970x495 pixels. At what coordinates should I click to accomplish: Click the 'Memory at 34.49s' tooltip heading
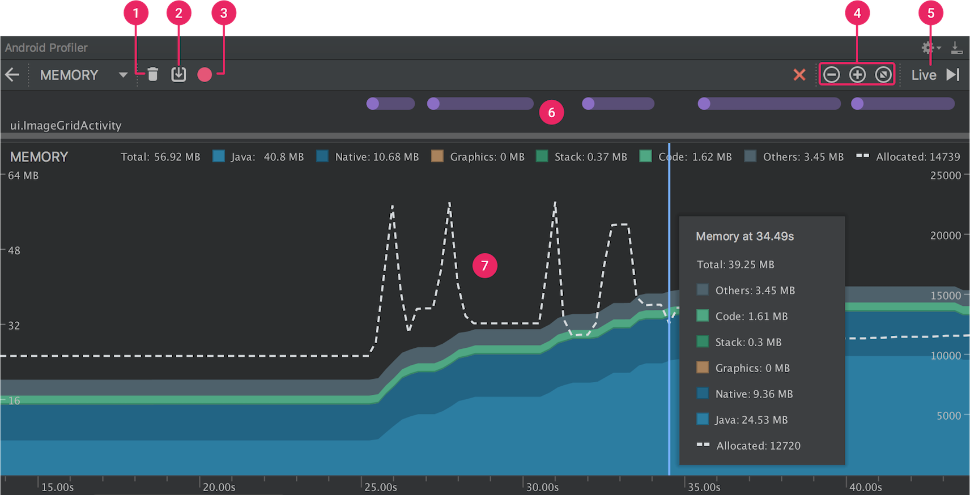tap(744, 237)
